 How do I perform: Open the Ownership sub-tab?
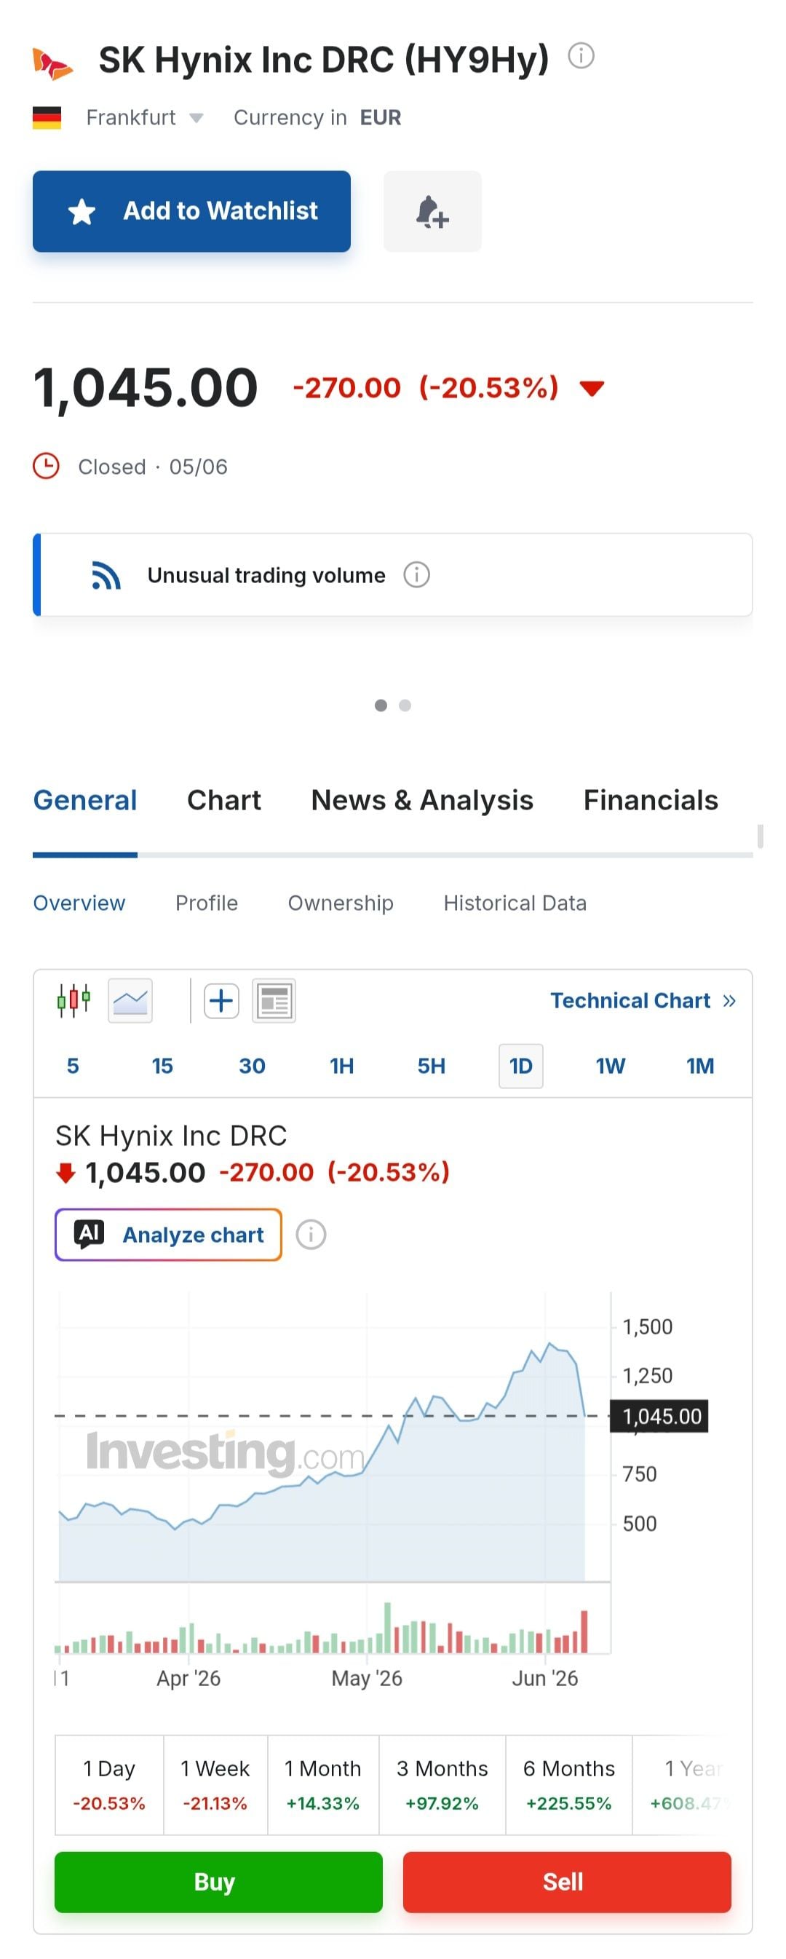[x=341, y=903]
